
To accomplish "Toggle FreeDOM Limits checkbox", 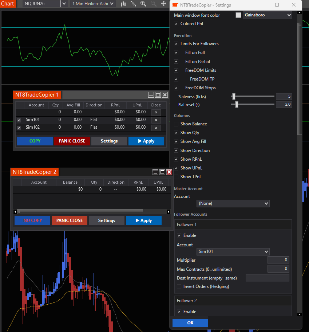I will pos(176,70).
